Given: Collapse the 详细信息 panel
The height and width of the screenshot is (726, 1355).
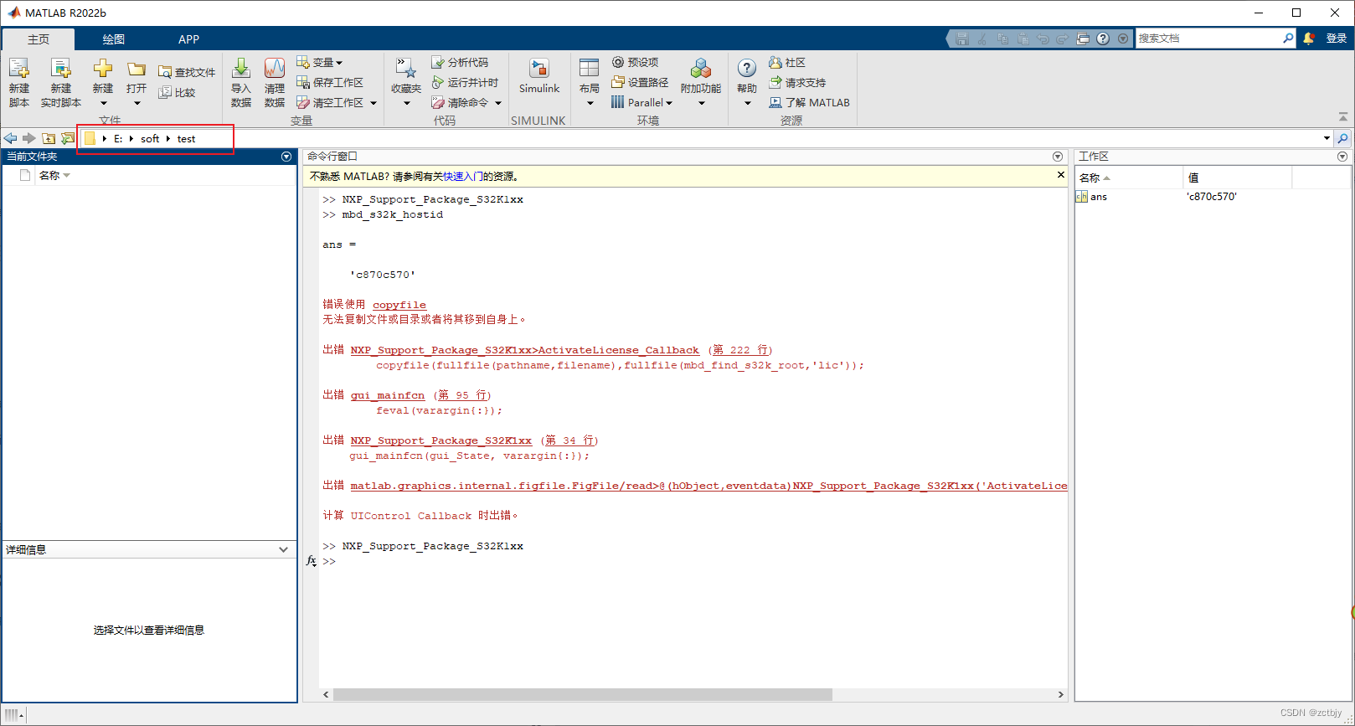Looking at the screenshot, I should coord(283,550).
